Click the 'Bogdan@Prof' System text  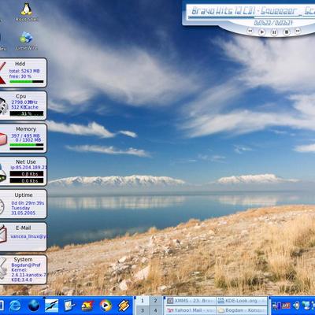coord(26,265)
